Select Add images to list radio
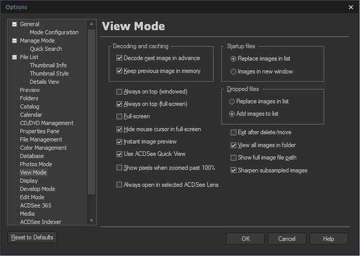 [232, 114]
